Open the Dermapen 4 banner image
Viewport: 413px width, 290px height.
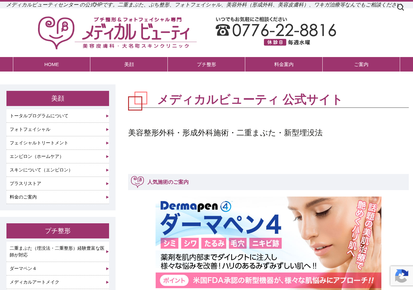(x=268, y=243)
